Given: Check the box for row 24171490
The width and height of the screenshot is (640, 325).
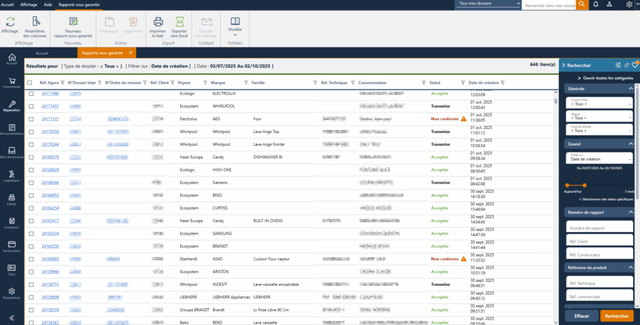Looking at the screenshot, I should (31, 94).
